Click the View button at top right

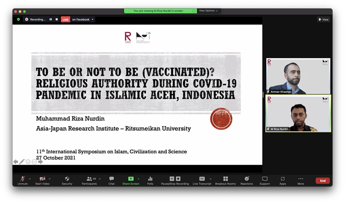(x=323, y=19)
